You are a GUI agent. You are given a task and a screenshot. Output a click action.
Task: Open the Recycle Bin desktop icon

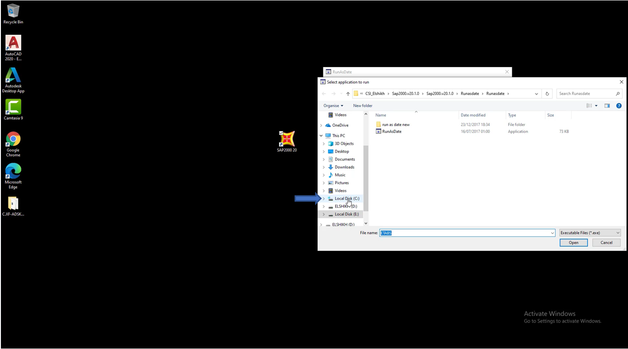coord(13,14)
